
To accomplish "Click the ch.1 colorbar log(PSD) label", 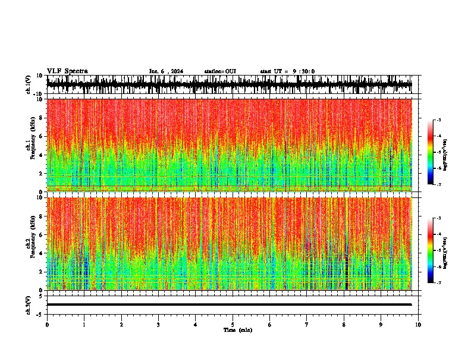I will [x=445, y=155].
